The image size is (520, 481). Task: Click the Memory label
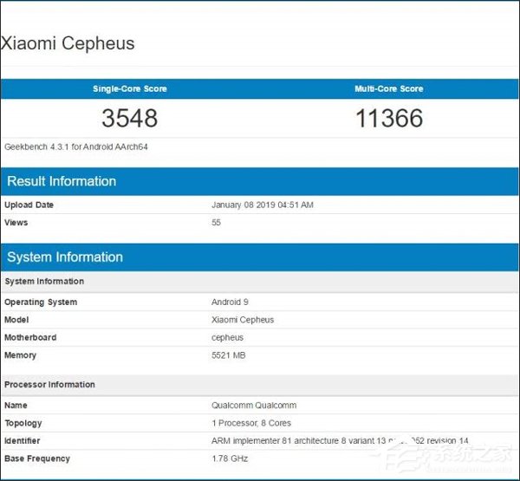tap(20, 355)
